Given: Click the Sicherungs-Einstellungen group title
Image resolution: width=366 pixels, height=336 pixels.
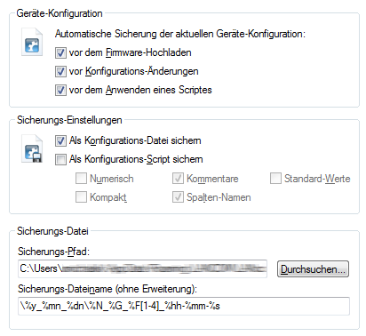Looking at the screenshot, I should point(69,120).
